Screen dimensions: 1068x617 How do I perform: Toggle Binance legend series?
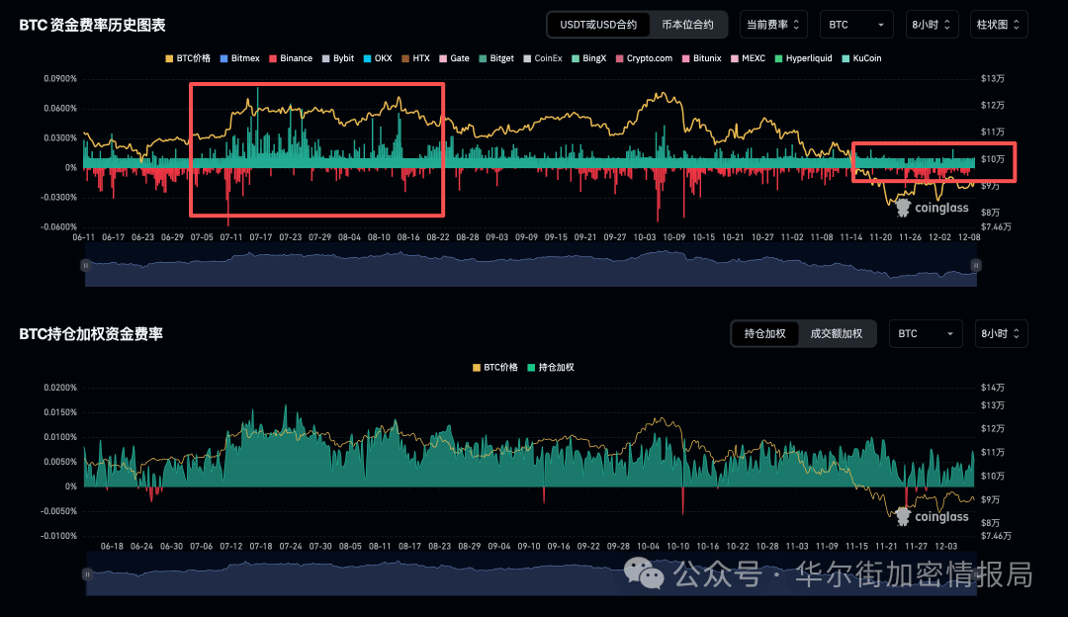291,58
